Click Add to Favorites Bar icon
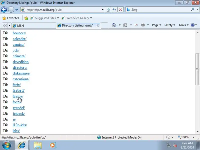200x150 pixels. 26,18
